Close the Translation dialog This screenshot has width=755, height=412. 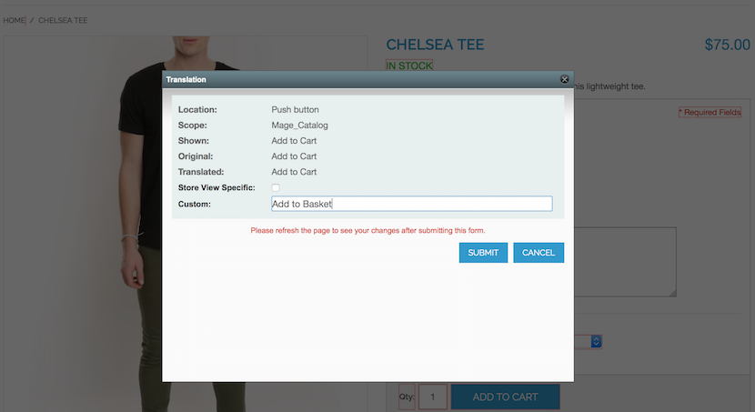[x=564, y=79]
